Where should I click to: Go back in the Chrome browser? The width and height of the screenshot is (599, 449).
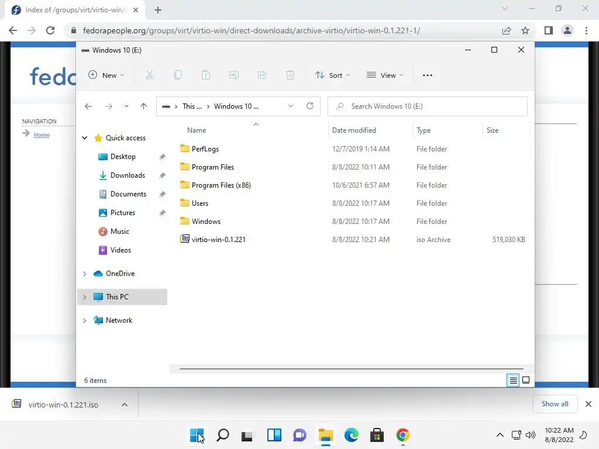13,30
